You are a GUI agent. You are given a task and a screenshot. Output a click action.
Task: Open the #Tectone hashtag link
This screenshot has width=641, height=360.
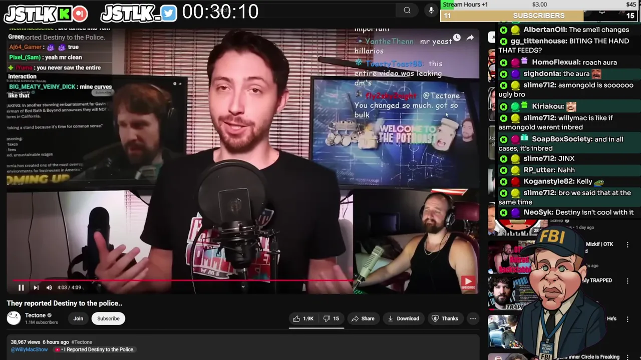pyautogui.click(x=82, y=342)
